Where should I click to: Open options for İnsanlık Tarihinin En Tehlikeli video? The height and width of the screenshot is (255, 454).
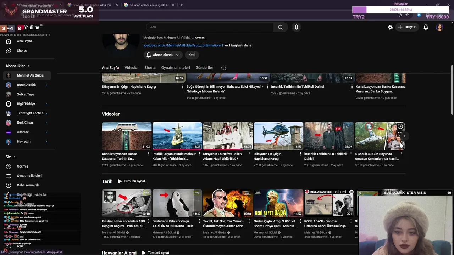point(351,154)
